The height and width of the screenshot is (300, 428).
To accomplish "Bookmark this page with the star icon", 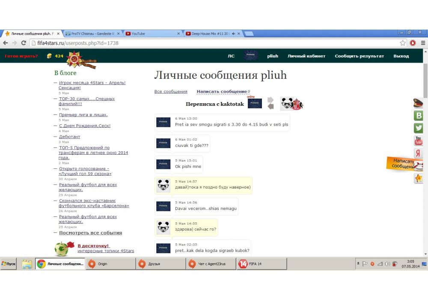I will [403, 43].
